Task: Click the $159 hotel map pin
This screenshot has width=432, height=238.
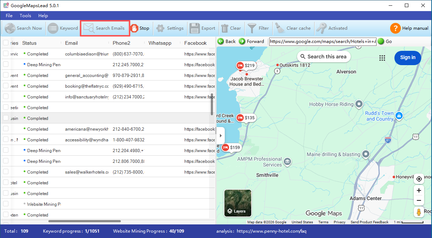Action: pyautogui.click(x=231, y=147)
